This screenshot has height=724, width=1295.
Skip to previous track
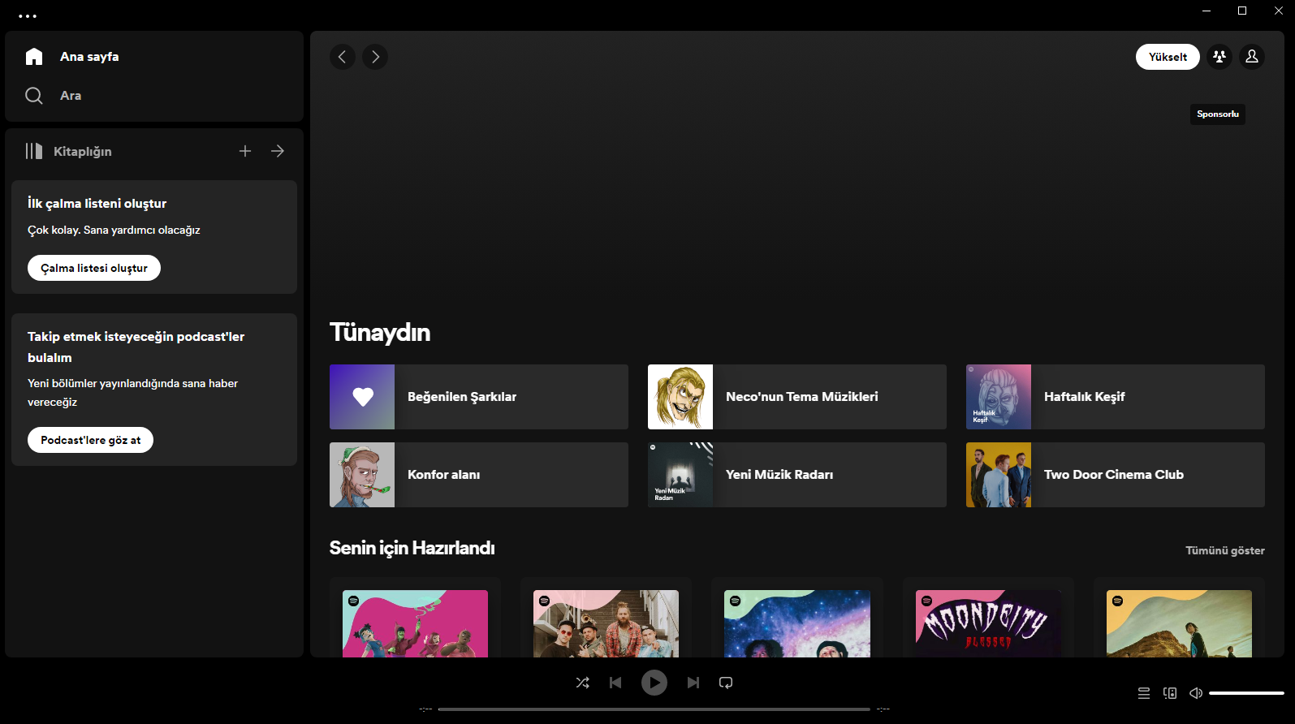pyautogui.click(x=615, y=683)
